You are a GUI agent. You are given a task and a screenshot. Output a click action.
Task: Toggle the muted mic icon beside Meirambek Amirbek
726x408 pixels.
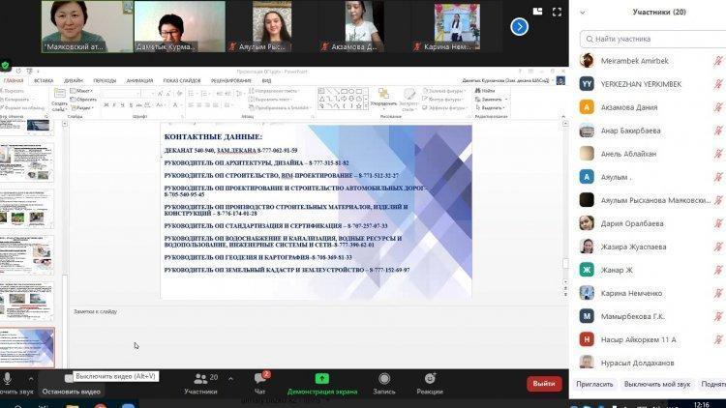[x=717, y=60]
